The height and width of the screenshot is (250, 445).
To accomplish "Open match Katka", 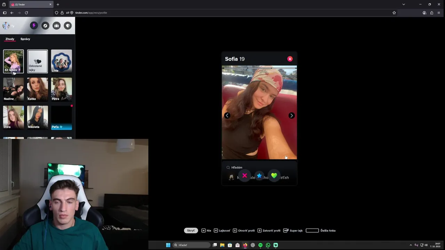I will [38, 89].
